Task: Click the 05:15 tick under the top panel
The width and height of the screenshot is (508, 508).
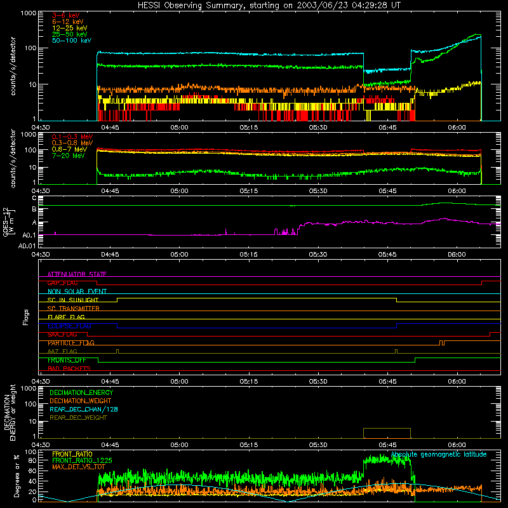Action: [248, 128]
